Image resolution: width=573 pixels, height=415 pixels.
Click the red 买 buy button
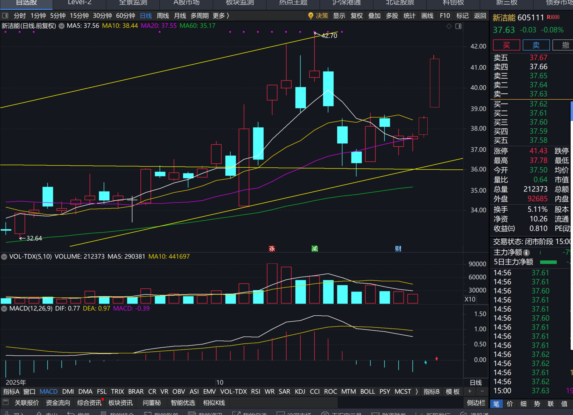pos(506,45)
